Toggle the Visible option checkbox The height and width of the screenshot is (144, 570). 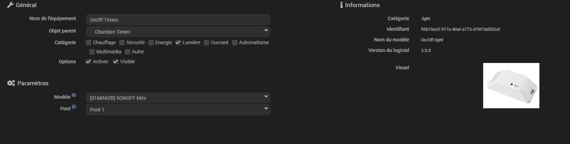[x=116, y=62]
